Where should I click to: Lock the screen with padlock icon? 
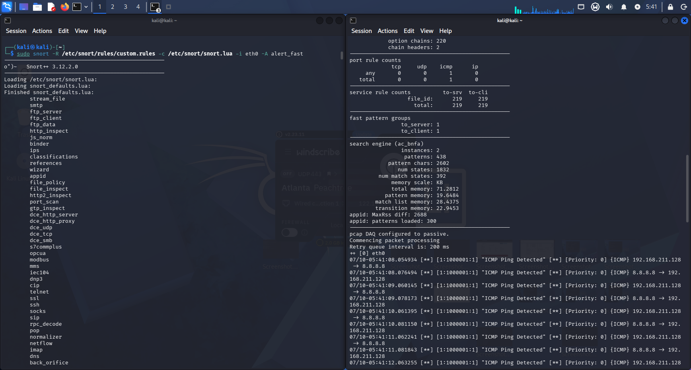click(670, 7)
